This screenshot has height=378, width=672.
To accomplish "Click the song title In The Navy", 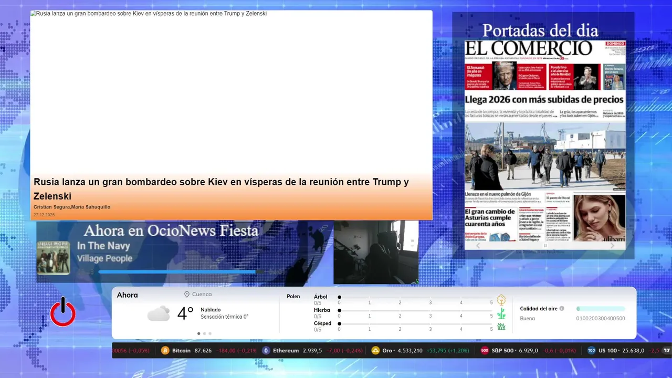I will (x=103, y=246).
